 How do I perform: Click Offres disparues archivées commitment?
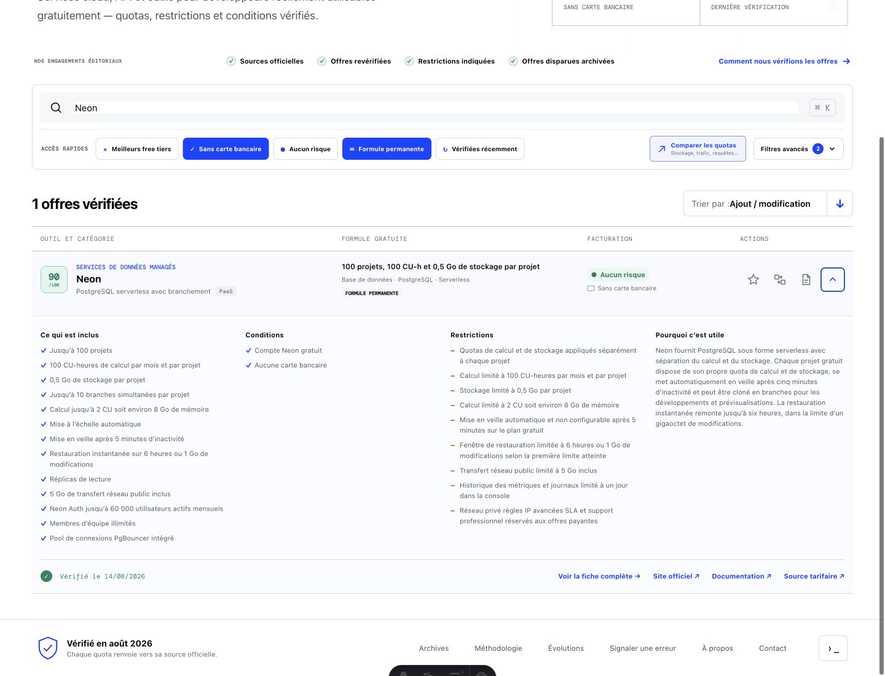point(562,61)
